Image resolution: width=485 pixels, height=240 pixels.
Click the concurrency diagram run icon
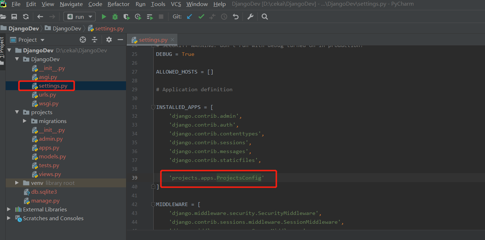[x=150, y=17]
